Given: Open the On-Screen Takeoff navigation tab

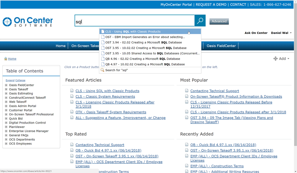Looking at the screenshot, I should coord(85,46).
